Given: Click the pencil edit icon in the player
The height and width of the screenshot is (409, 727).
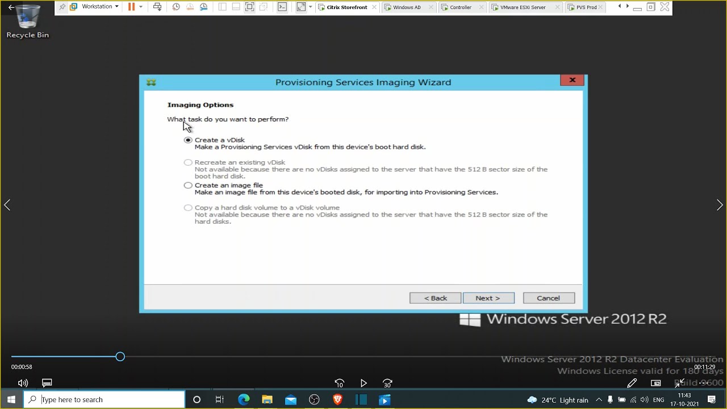Looking at the screenshot, I should [632, 383].
